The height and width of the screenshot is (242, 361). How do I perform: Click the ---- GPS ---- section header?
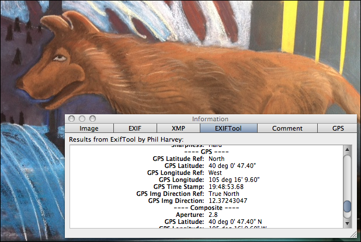[206, 152]
